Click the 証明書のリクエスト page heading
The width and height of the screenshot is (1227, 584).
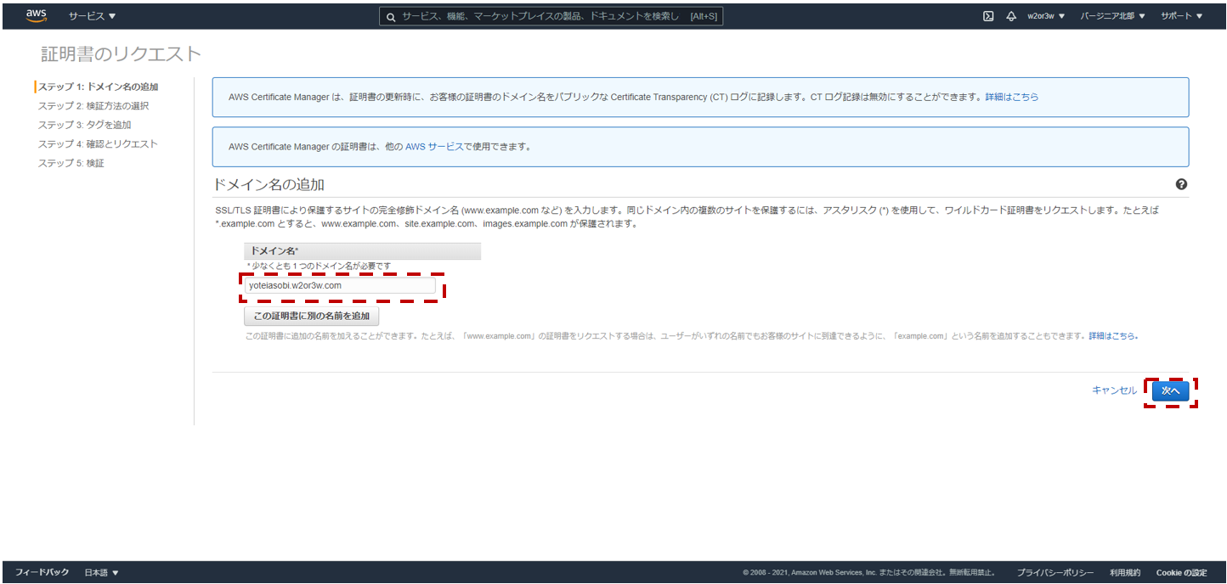122,54
